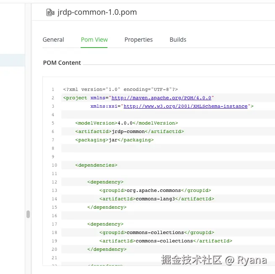Image resolution: width=275 pixels, height=274 pixels.
Task: Grab the left panel scrollbar handle
Action: [28, 214]
